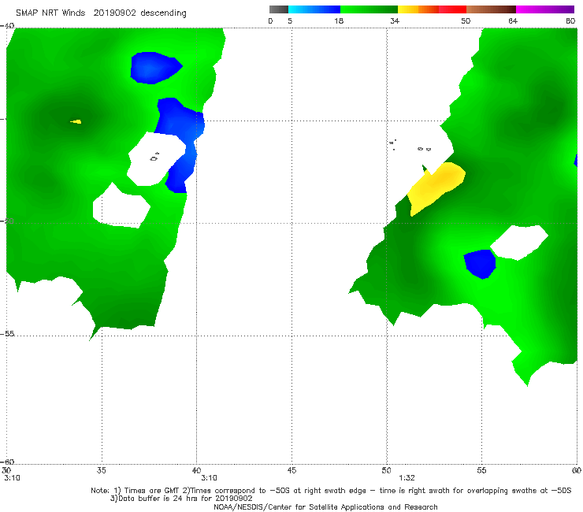Click the green 18-34 color bar segment

click(369, 9)
